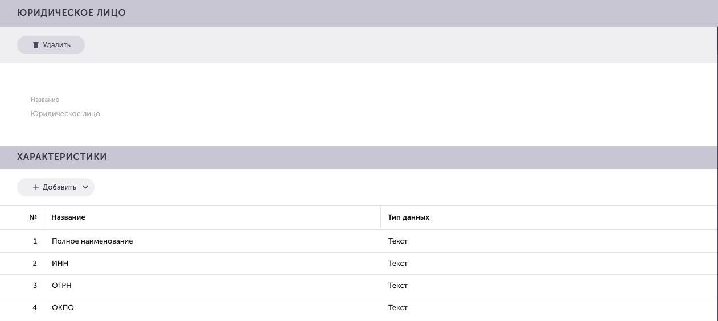Open the Полное наименование row
The height and width of the screenshot is (321, 718).
tap(92, 241)
